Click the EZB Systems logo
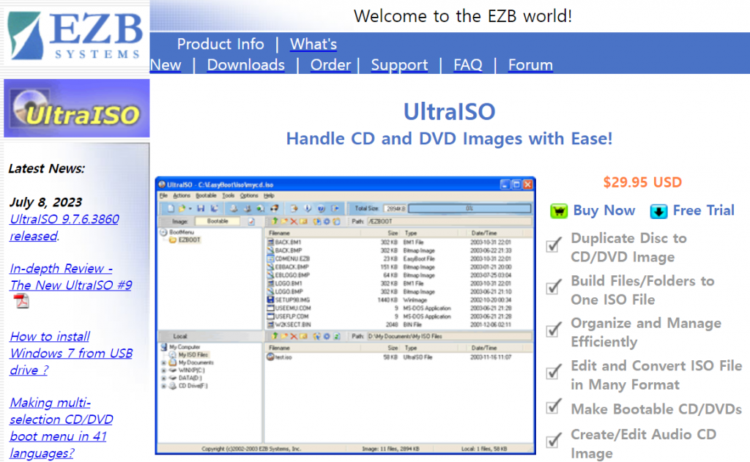Screen dimensions: 750x462 click(x=75, y=36)
